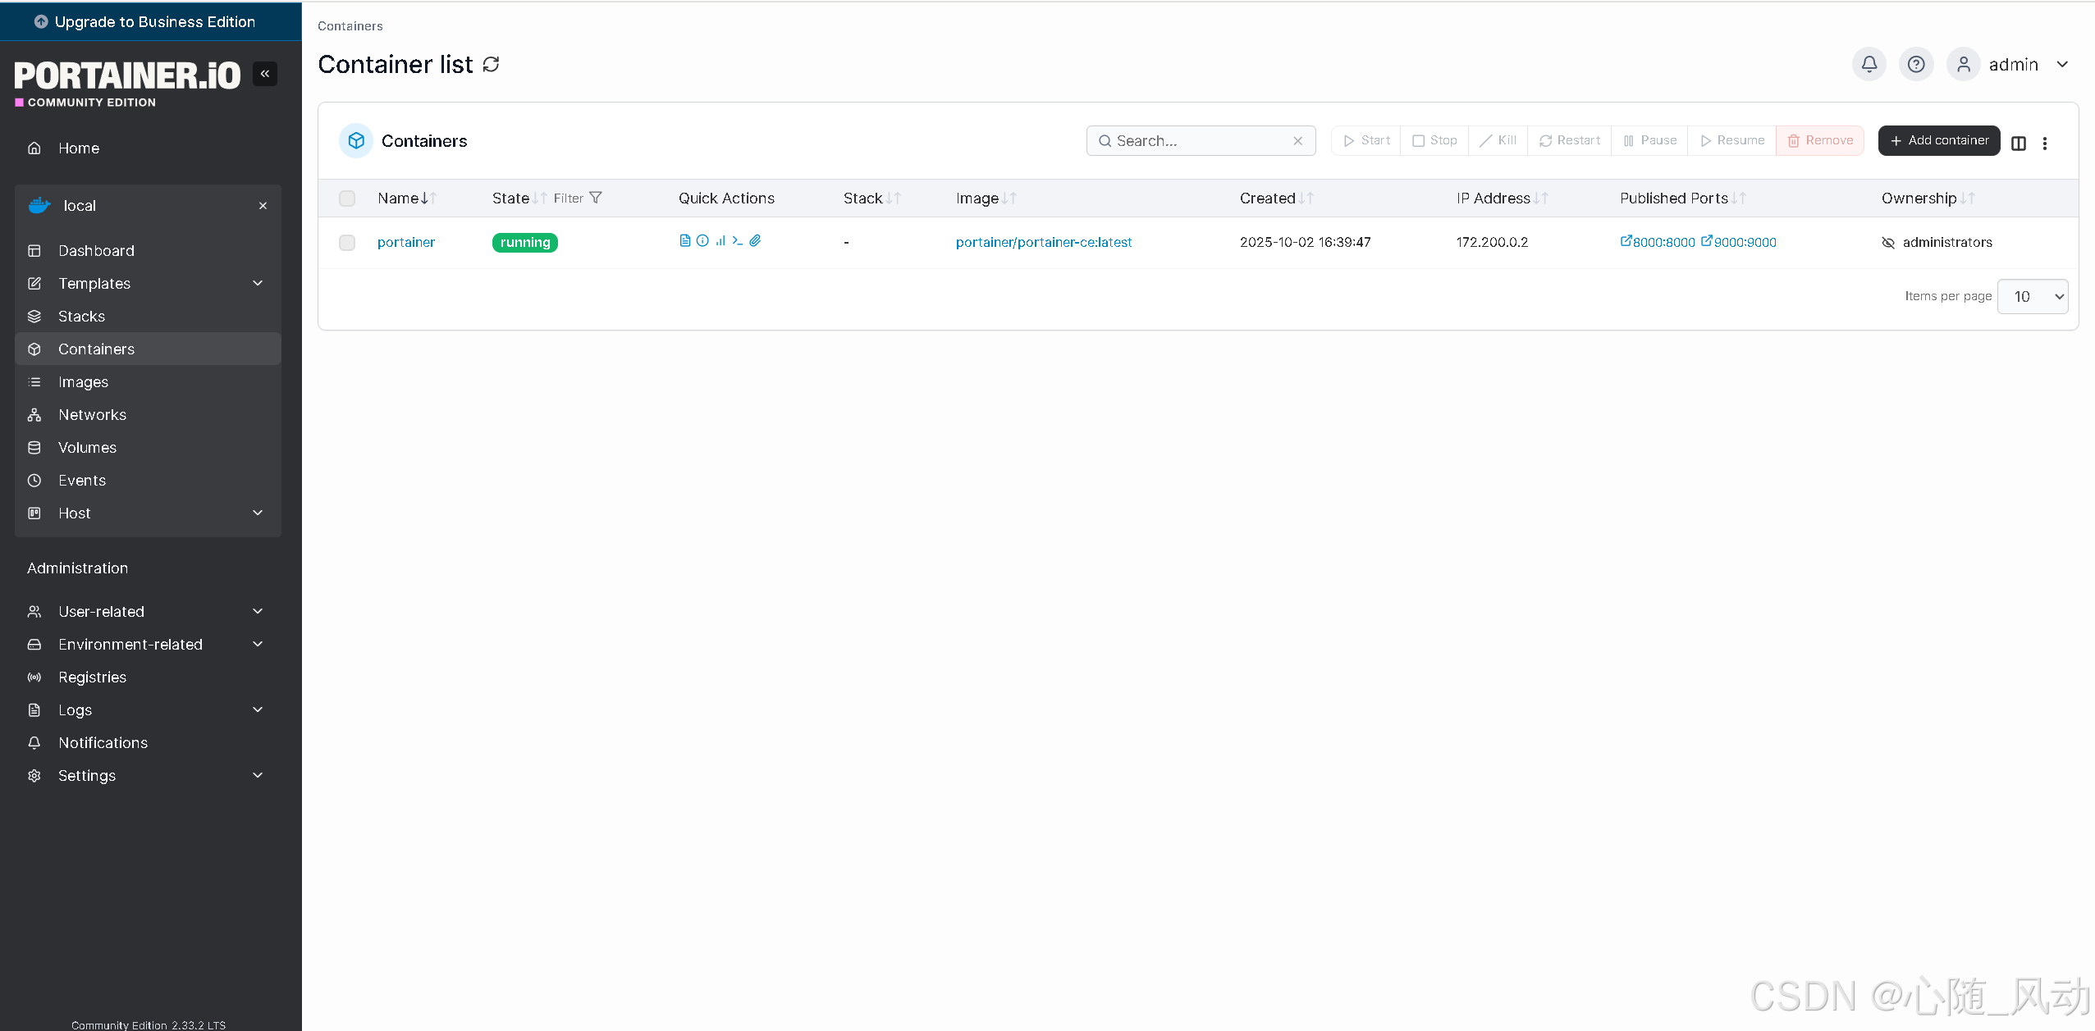Open the State column Filter toggle
This screenshot has width=2095, height=1031.
tap(578, 198)
